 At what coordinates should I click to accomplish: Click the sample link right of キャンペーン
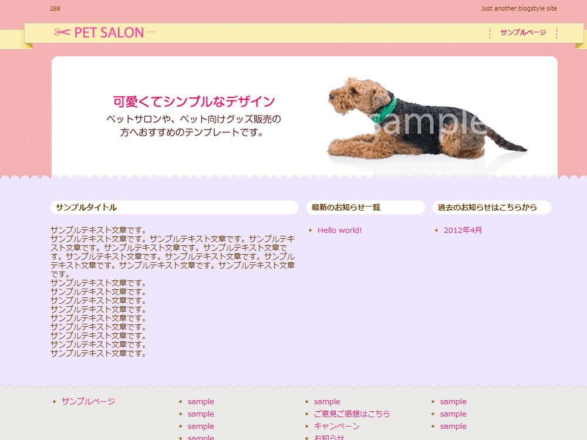point(453,426)
